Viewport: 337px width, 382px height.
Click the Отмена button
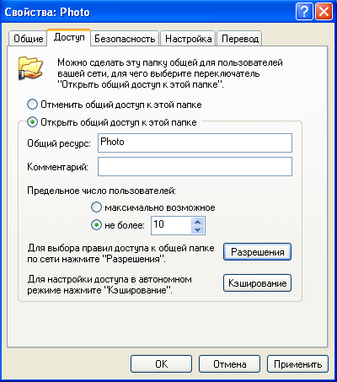click(x=229, y=364)
